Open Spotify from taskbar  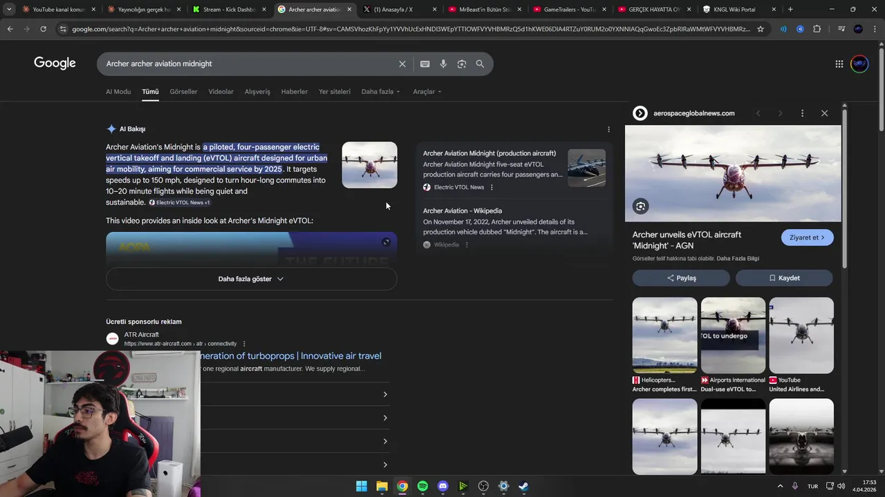pos(422,486)
